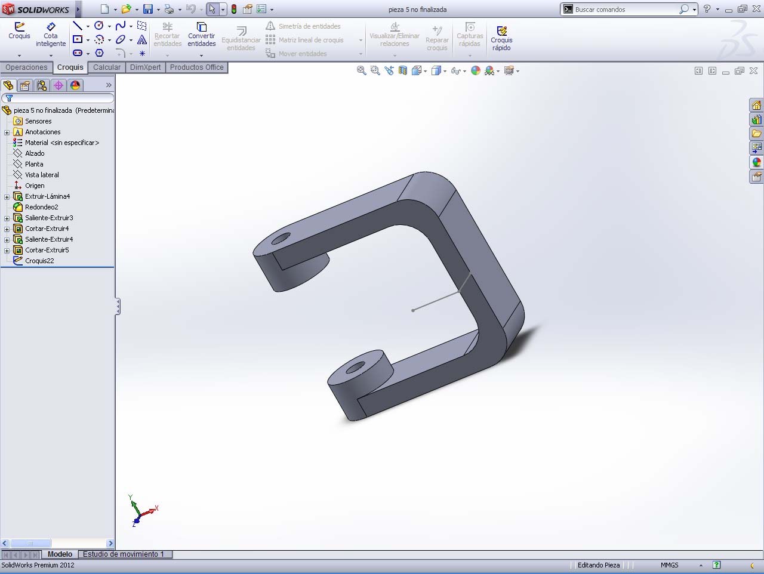
Task: Open Design Library in task pane
Action: point(756,120)
